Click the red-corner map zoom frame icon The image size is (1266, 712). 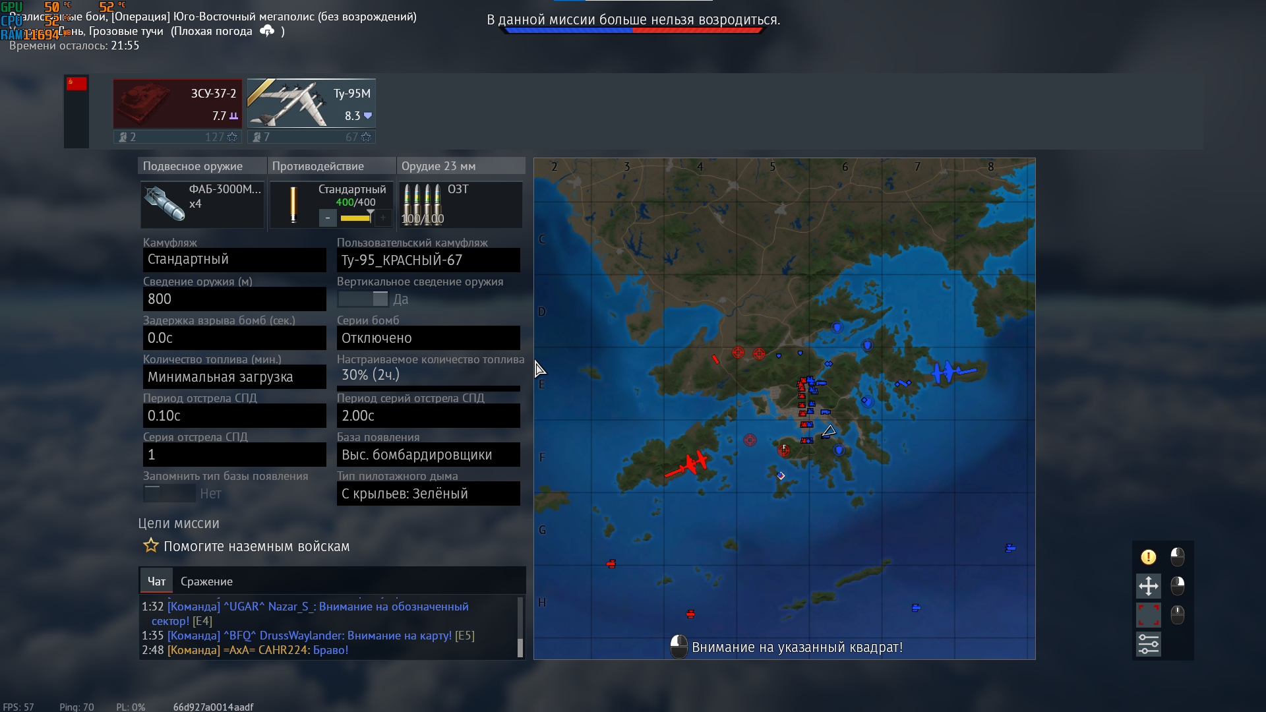(x=1148, y=614)
